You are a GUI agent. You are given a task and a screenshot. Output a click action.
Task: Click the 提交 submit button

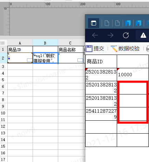(95, 49)
